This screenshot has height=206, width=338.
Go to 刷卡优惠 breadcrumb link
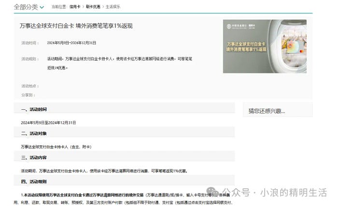pos(93,7)
